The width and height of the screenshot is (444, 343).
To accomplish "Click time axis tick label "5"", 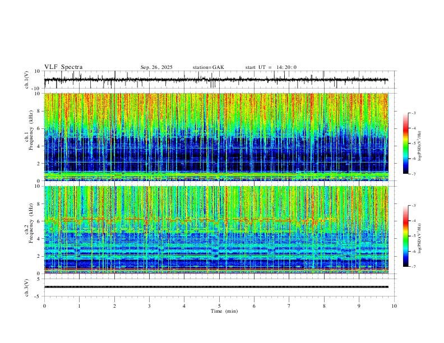I will click(x=219, y=306).
